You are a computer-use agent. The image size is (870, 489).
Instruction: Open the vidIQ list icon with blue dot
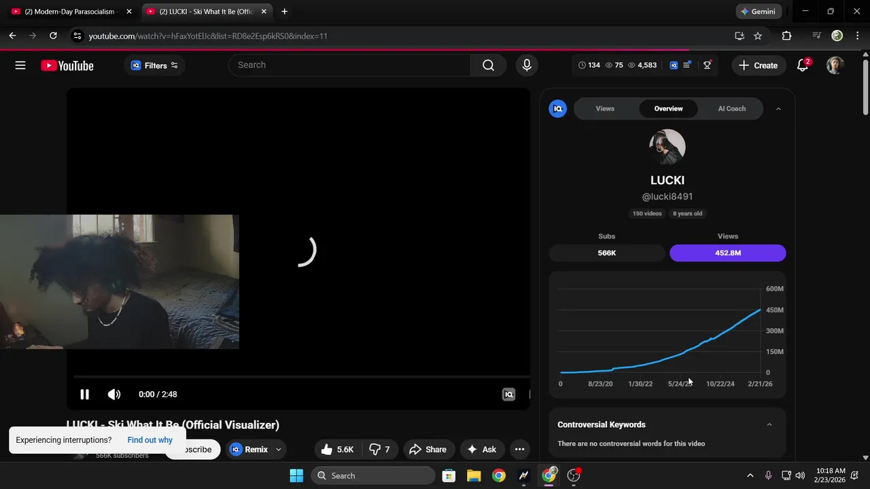coord(687,65)
